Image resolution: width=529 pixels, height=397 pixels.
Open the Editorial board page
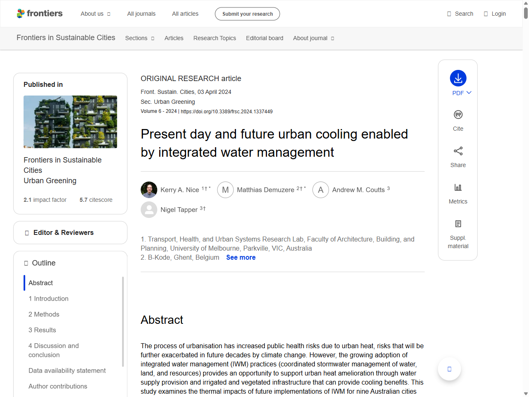pyautogui.click(x=264, y=38)
